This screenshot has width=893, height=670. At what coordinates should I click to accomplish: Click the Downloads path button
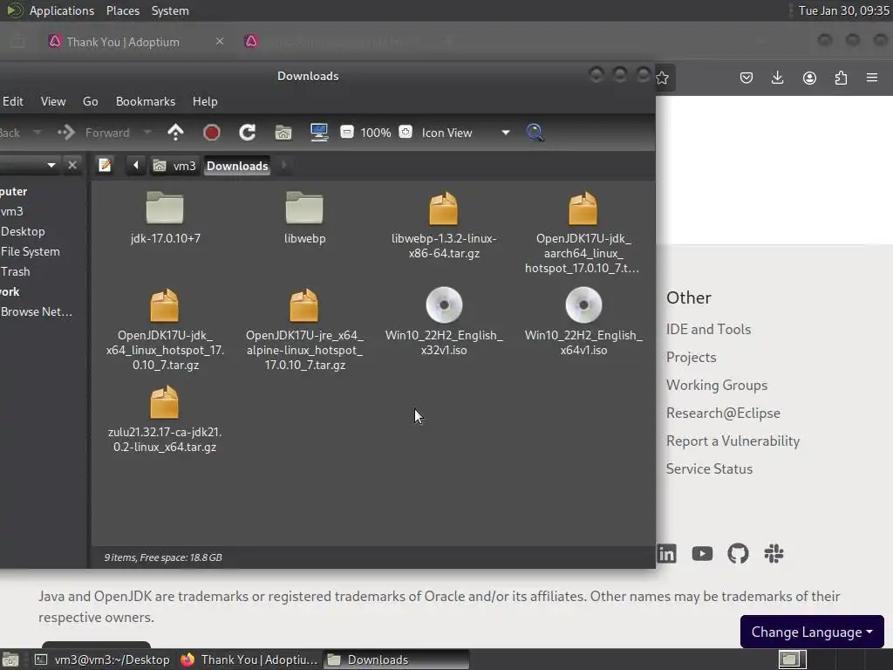tap(237, 165)
